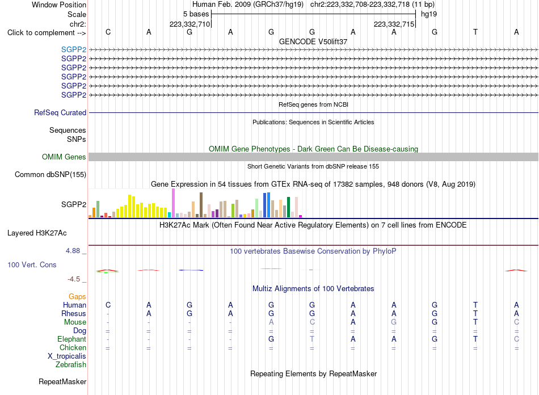Click the orange Gaps label

[77, 296]
